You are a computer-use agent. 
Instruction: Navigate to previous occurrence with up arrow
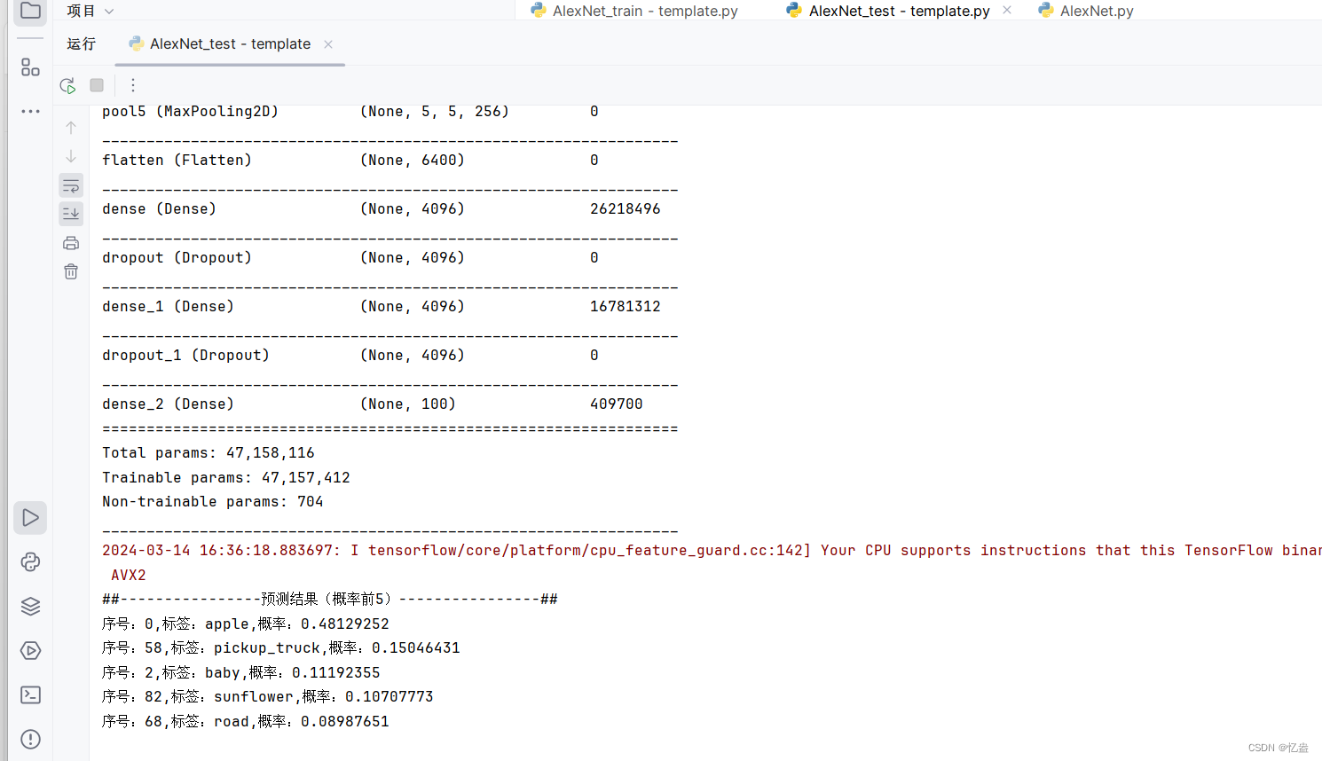71,127
